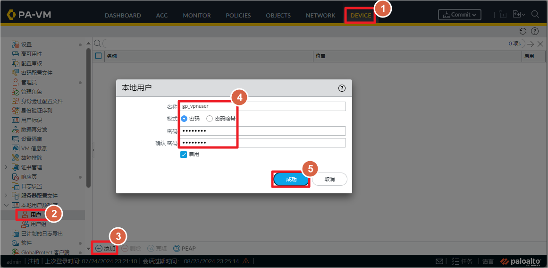The height and width of the screenshot is (268, 548).
Task: Open 身份验证序列 authentication sequence item
Action: click(37, 111)
